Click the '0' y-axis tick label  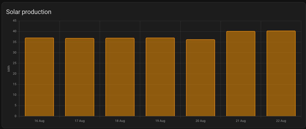coord(15,116)
